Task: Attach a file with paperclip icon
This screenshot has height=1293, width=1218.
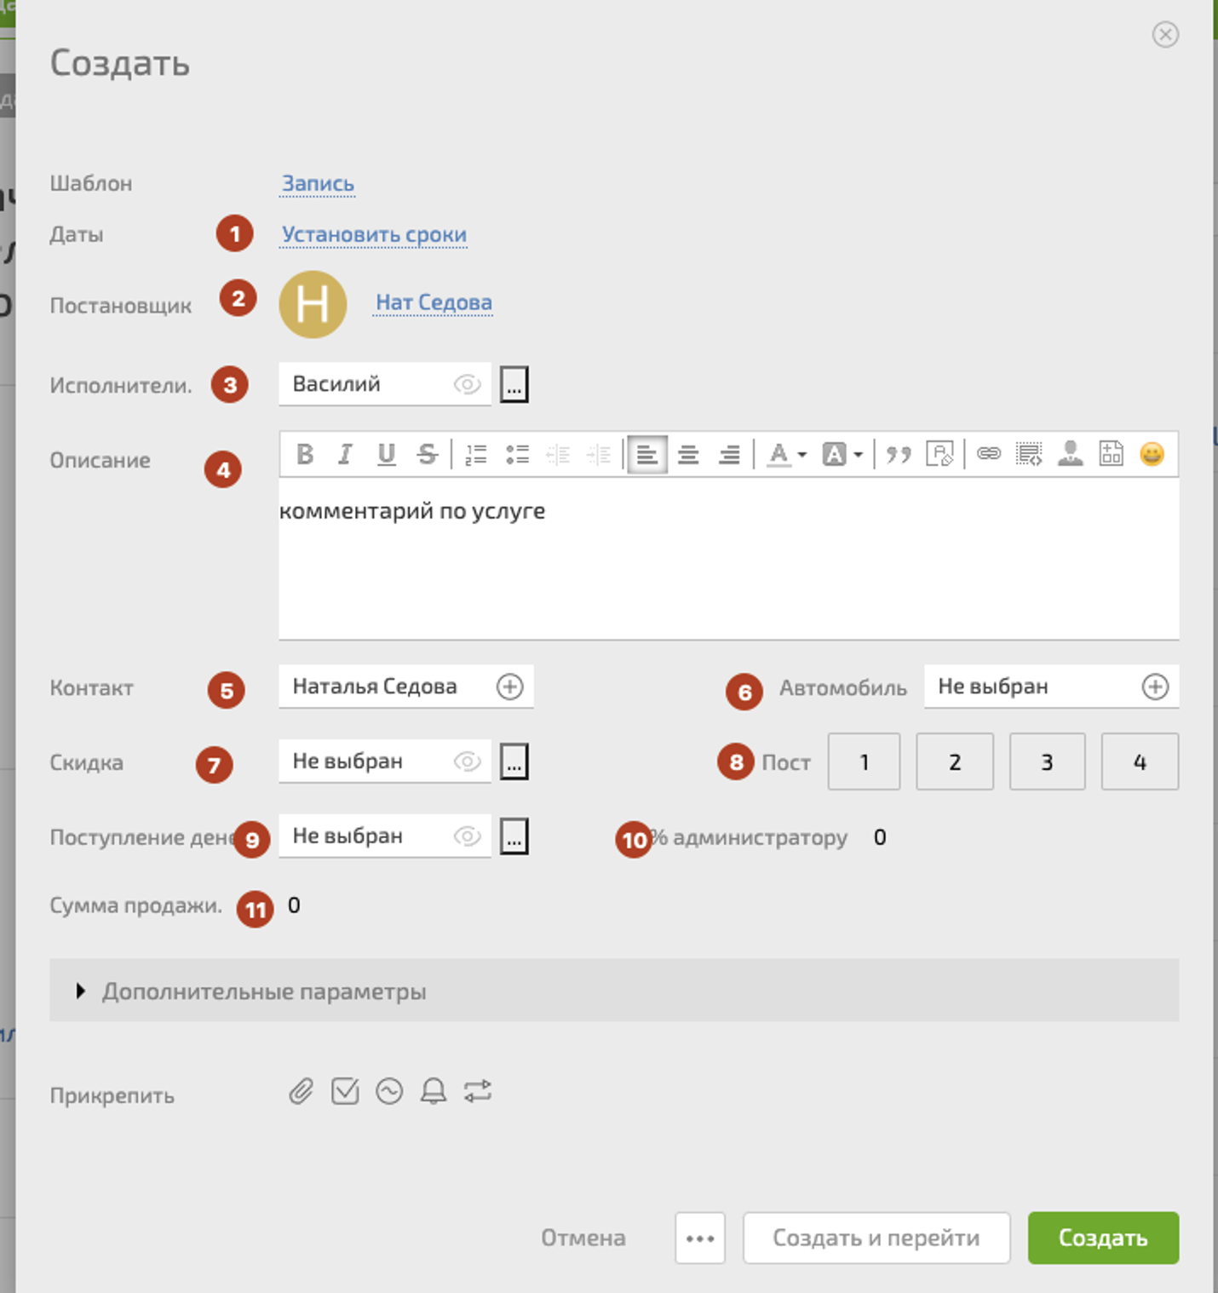Action: point(301,1091)
